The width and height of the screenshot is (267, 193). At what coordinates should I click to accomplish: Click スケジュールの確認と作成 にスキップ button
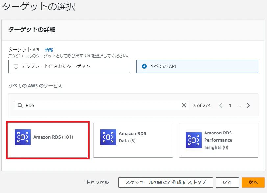[166, 182]
